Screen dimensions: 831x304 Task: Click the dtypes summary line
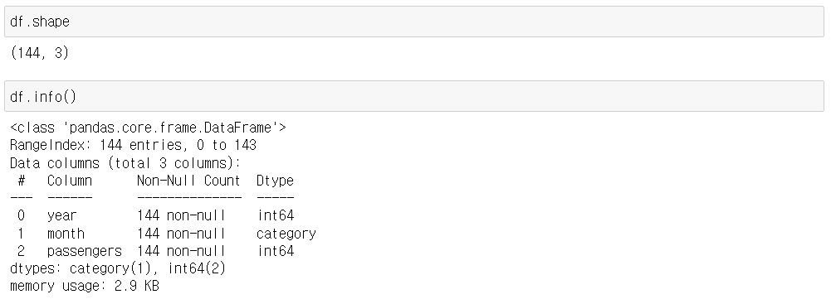[x=118, y=268]
